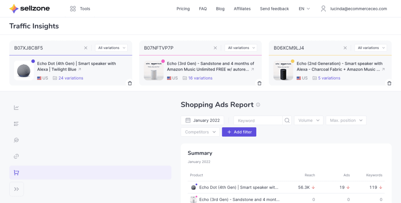Open the Tools grid menu

point(80,9)
